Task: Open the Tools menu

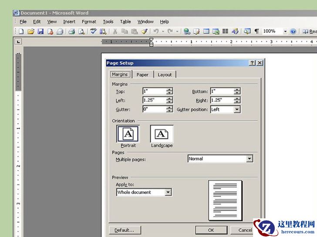Action: click(108, 22)
